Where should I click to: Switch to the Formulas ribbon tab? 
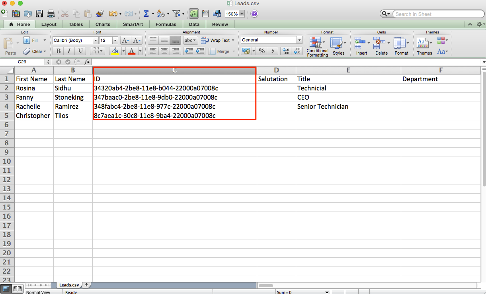166,24
